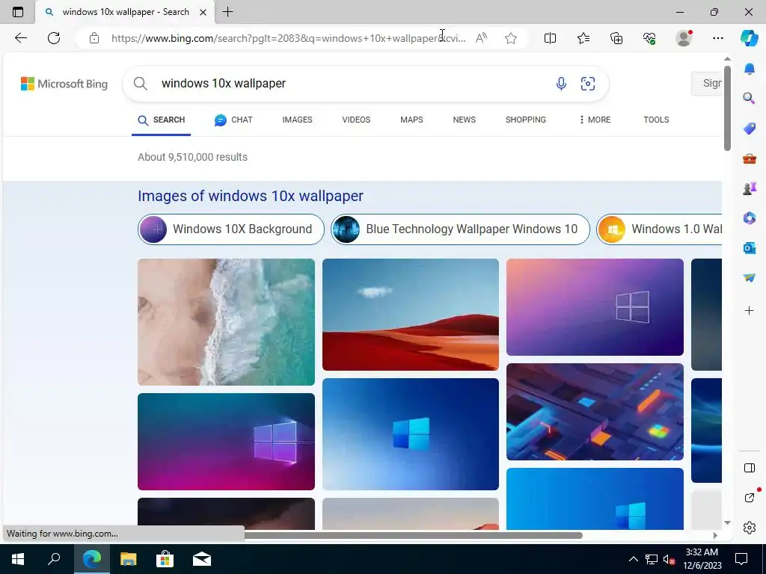Switch to the VIDEOS tab
Image resolution: width=766 pixels, height=574 pixels.
tap(356, 120)
